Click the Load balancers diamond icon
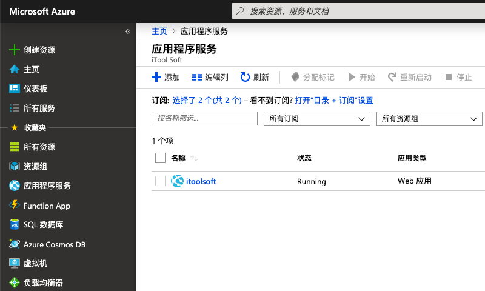485x291 pixels. [x=14, y=283]
